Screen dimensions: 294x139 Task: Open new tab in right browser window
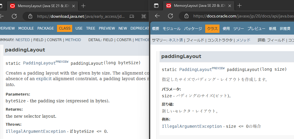tap(239, 6)
